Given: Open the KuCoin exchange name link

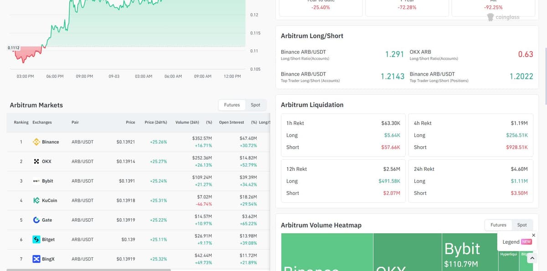Looking at the screenshot, I should (49, 200).
